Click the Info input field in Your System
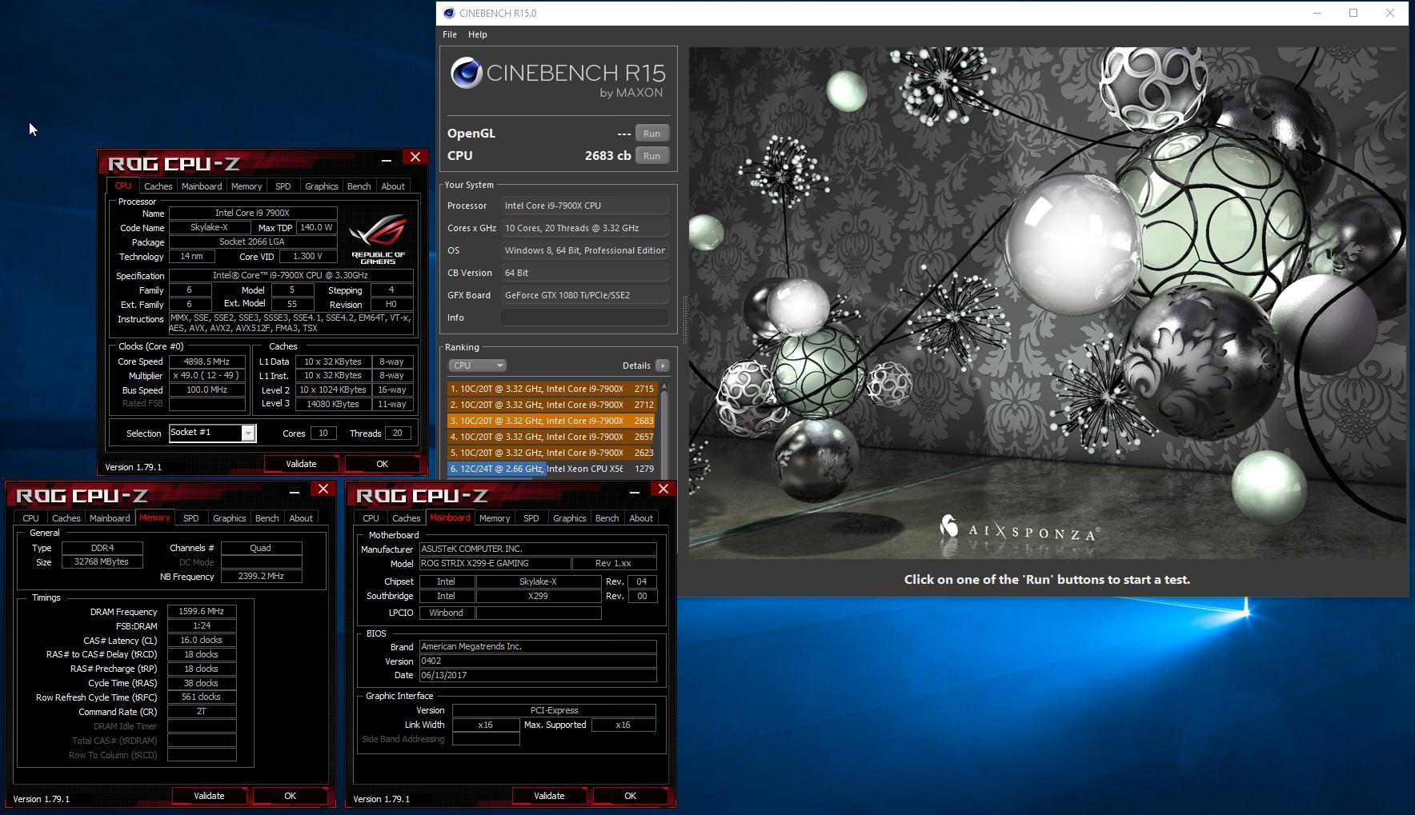 coord(585,318)
